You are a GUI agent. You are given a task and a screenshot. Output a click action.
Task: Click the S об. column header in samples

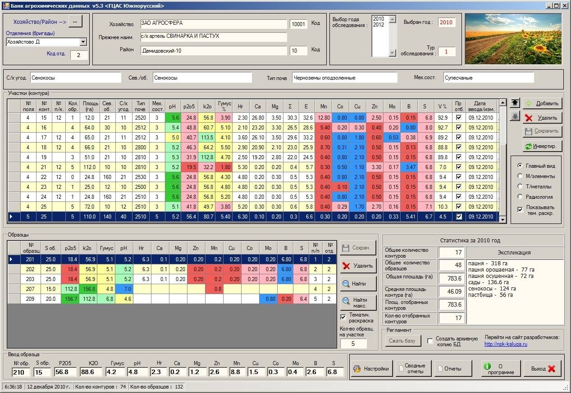click(50, 248)
